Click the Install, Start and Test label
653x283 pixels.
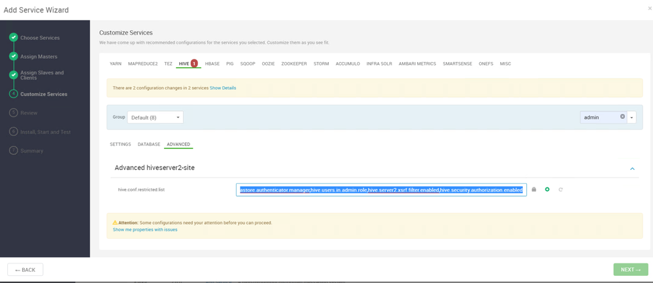point(45,132)
